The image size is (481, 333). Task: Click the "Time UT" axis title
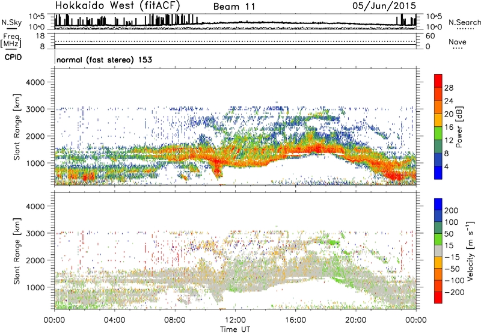click(235, 329)
